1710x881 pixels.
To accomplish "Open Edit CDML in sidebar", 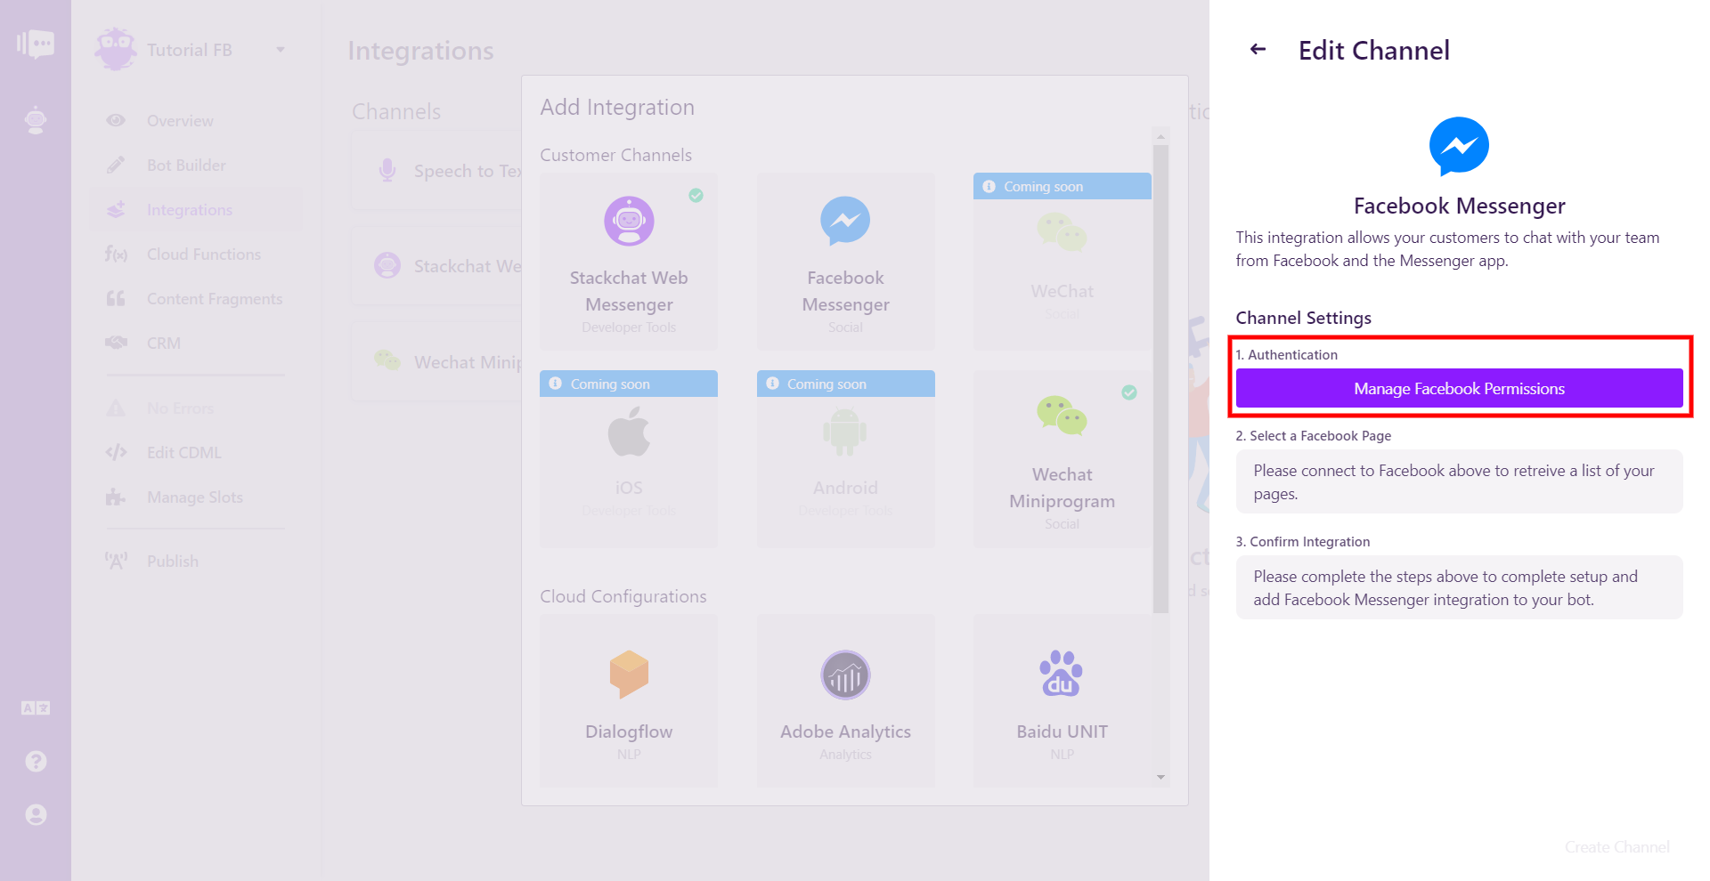I will tap(196, 453).
